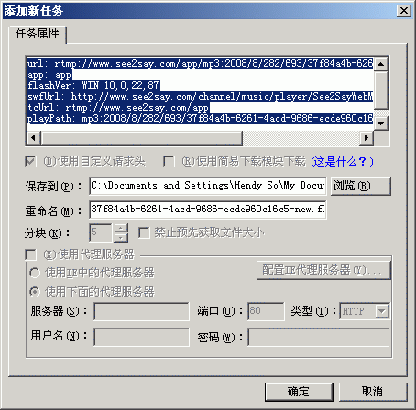Cancel with the 取消 button
The height and width of the screenshot is (410, 416).
point(373,392)
